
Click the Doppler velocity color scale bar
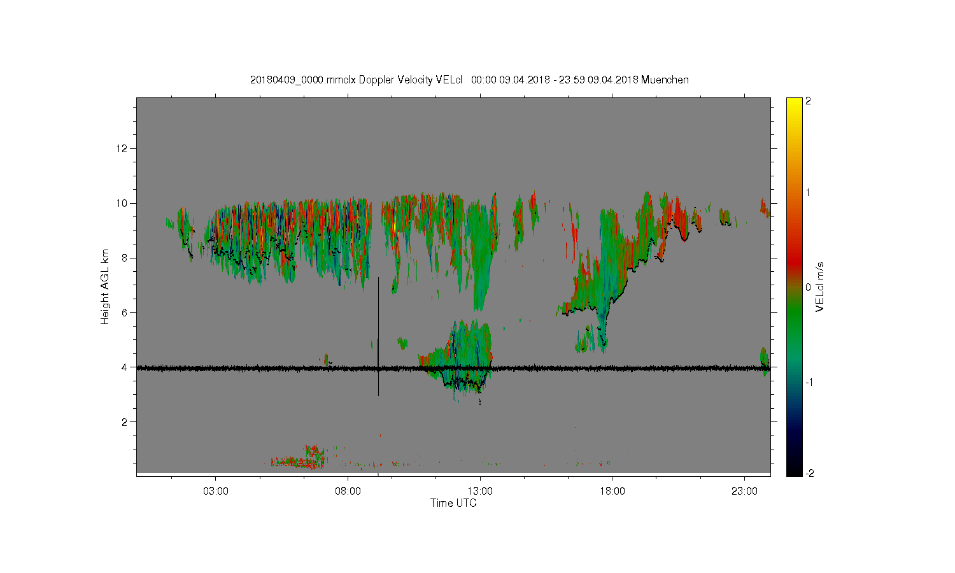pos(794,286)
